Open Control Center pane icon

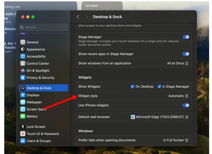[x=23, y=64]
